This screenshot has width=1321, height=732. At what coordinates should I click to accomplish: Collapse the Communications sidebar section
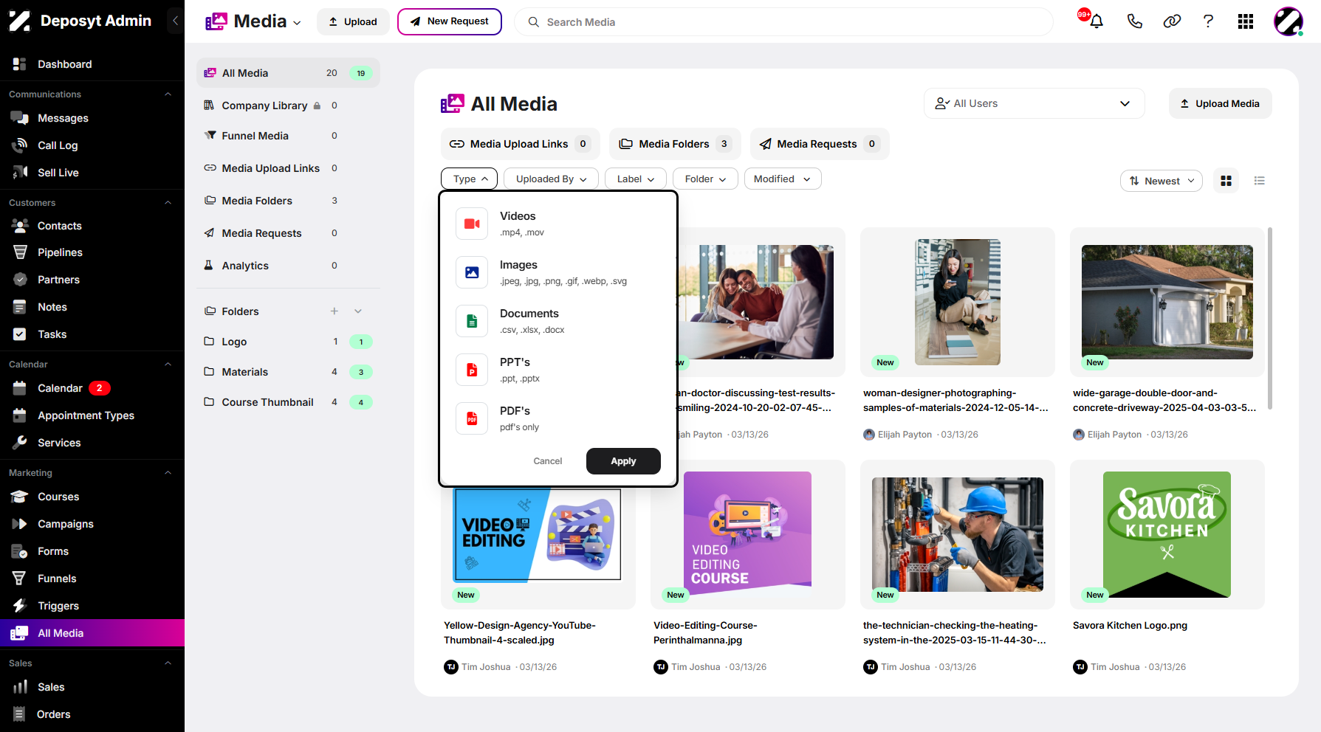click(x=168, y=94)
